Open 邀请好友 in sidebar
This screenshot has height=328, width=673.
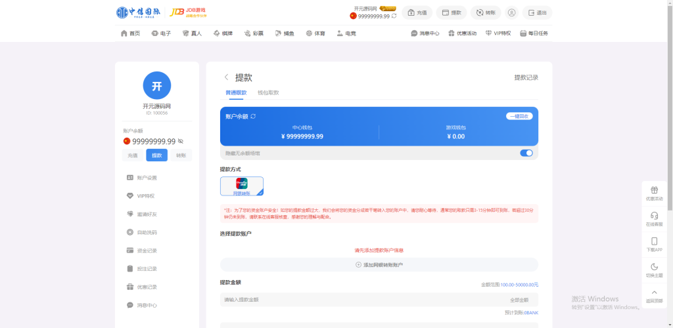[x=142, y=214]
